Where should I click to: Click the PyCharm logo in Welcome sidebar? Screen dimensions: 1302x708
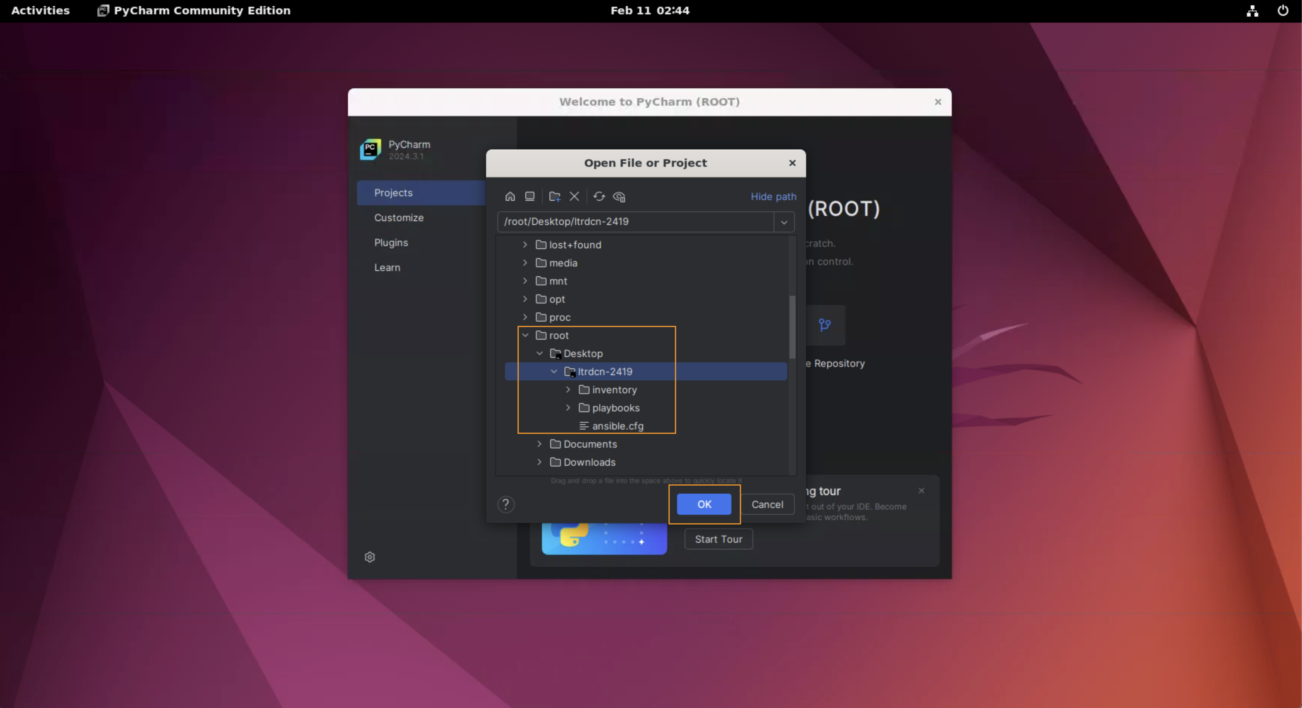point(370,149)
